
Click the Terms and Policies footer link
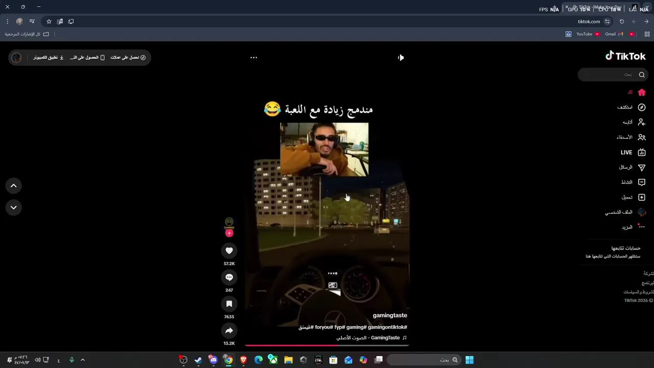pos(639,292)
